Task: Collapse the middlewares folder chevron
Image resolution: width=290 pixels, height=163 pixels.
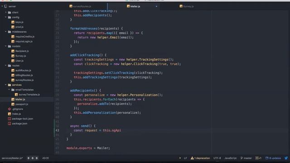Action: [6, 32]
